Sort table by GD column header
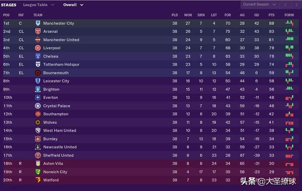 [x=256, y=15]
